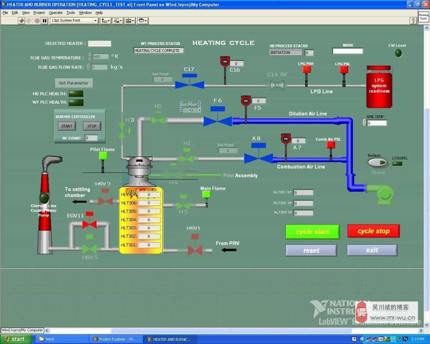Click the Run arrow toolbar icon

pyautogui.click(x=21, y=21)
